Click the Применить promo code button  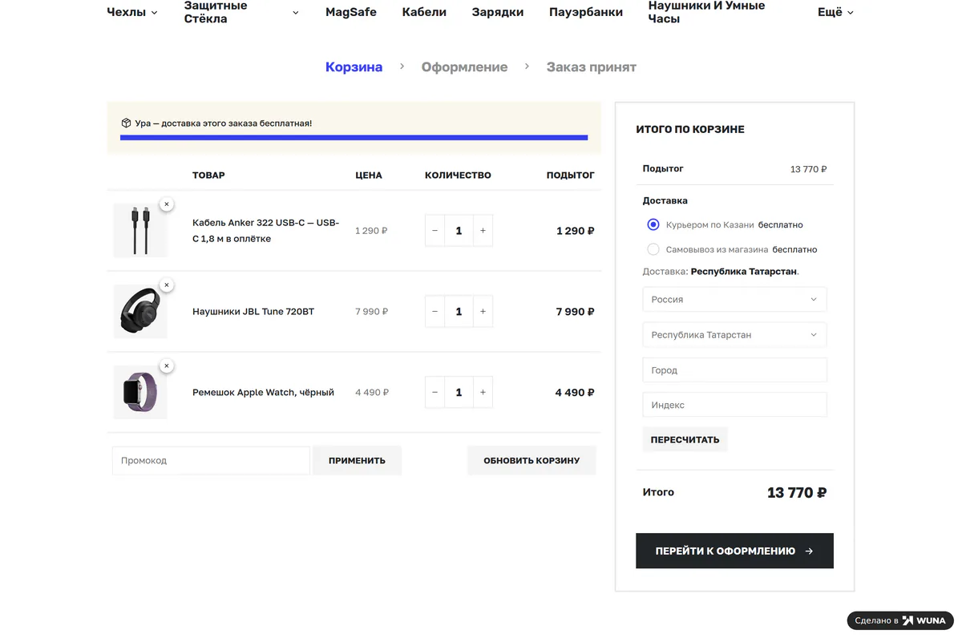pyautogui.click(x=357, y=461)
